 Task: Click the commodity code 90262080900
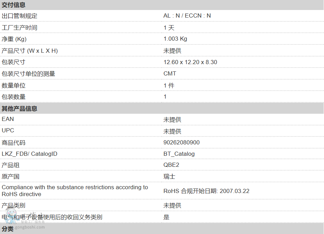point(181,143)
